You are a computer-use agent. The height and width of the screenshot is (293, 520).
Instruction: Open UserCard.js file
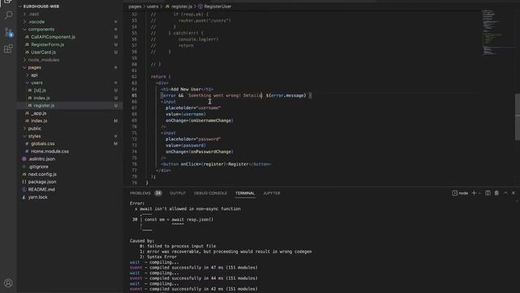click(x=43, y=52)
